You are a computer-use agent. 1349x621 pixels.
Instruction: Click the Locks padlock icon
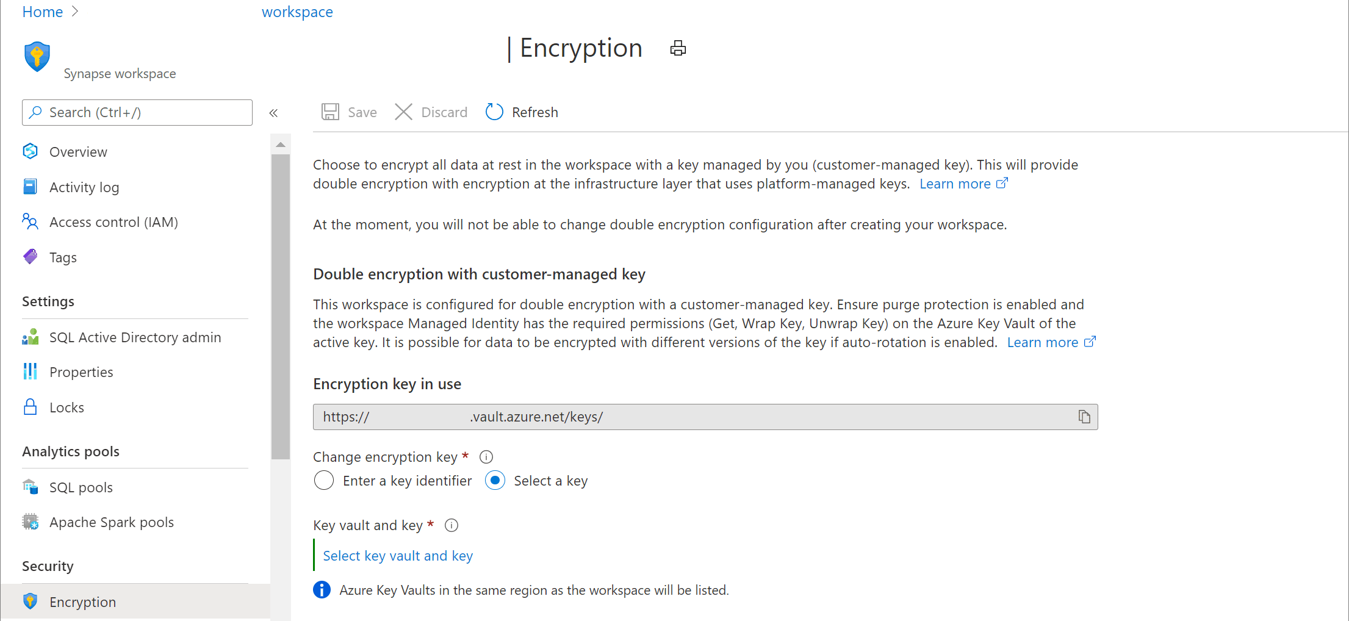pyautogui.click(x=30, y=407)
